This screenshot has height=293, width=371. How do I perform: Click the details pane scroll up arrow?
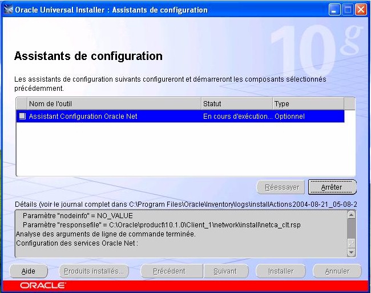351,215
